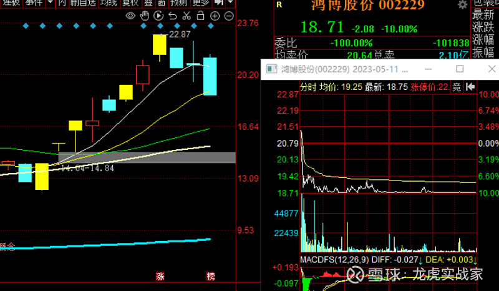
Task: Select the hand pan tool
Action: point(145,15)
